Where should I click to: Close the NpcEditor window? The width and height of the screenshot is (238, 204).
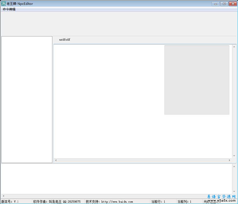pos(233,4)
